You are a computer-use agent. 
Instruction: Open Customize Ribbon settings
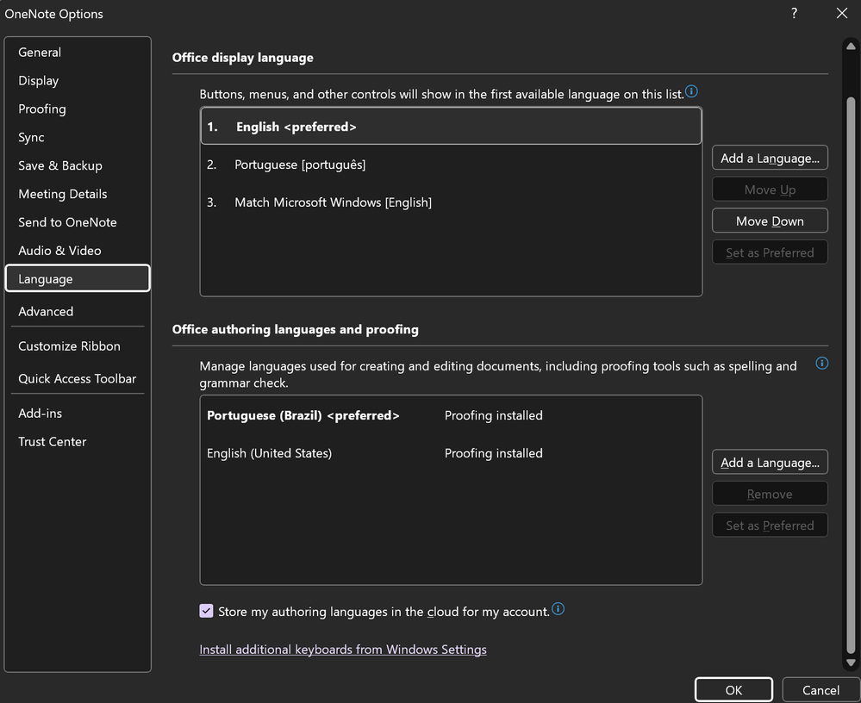pos(78,346)
